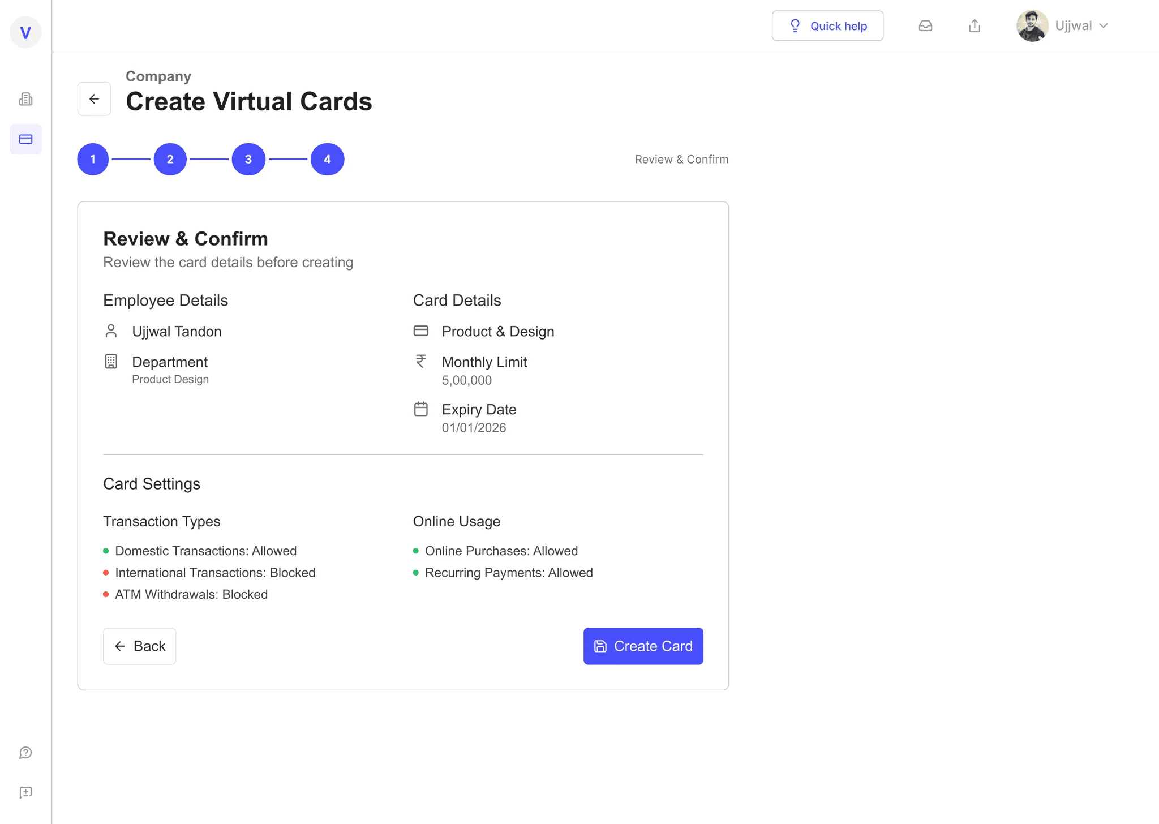The width and height of the screenshot is (1159, 824).
Task: Select step 4 in wizard
Action: click(327, 160)
